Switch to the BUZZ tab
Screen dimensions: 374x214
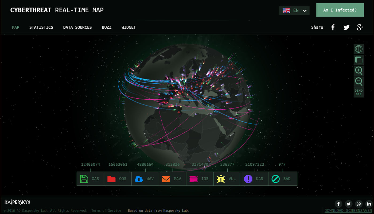click(106, 27)
